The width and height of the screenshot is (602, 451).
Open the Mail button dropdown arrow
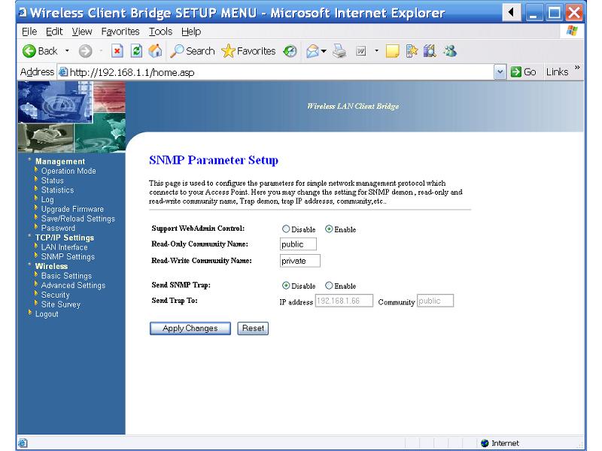click(324, 51)
